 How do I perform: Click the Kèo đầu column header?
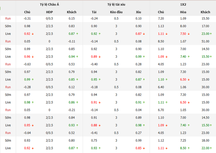click(x=116, y=12)
